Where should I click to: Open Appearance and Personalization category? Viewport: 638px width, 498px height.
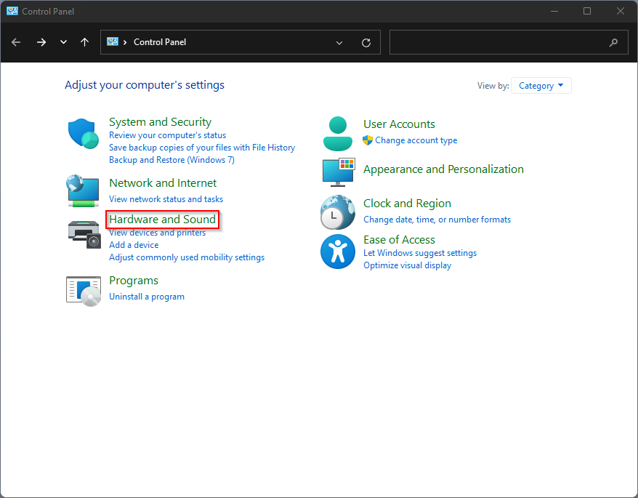(443, 169)
